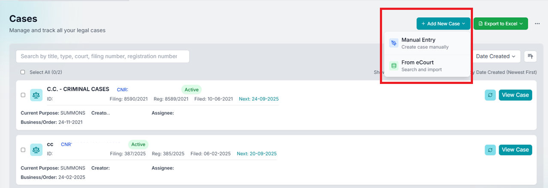Viewport: 548px width, 188px height.
Task: Click View Case for the criminal case
Action: [515, 95]
